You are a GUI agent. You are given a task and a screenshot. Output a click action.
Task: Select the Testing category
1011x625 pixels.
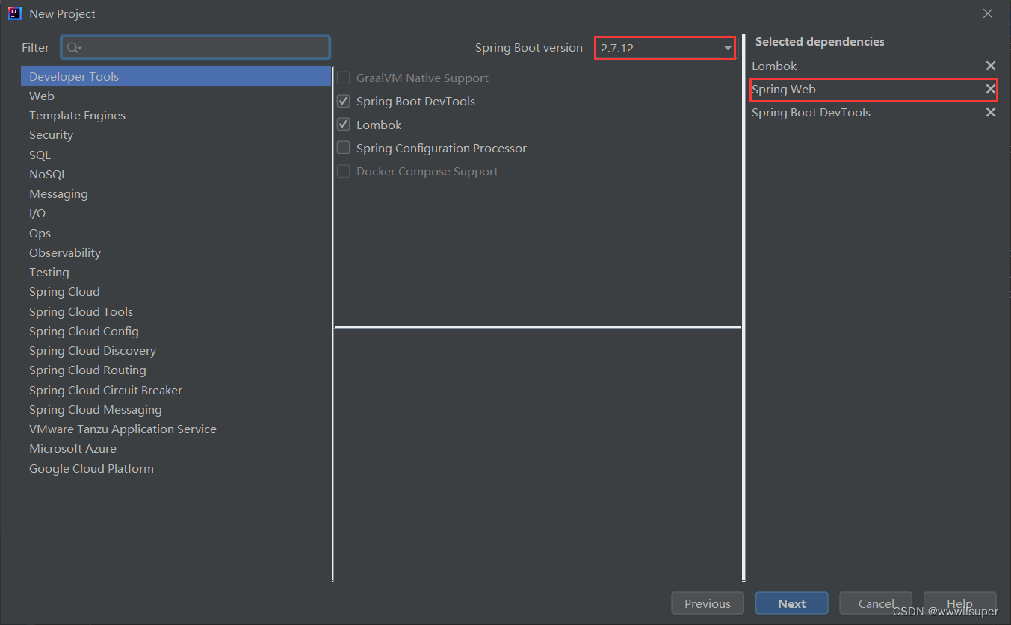click(x=176, y=272)
